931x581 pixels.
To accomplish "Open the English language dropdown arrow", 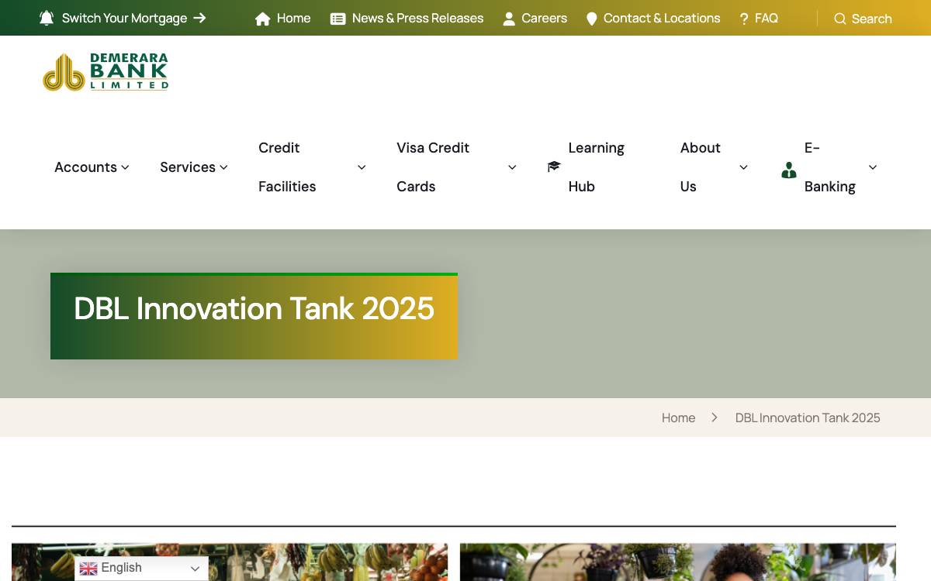I will 196,569.
